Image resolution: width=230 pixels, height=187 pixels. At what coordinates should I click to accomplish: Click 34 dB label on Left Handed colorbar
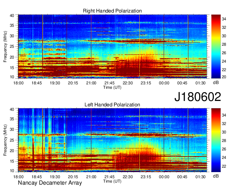coord(224,115)
